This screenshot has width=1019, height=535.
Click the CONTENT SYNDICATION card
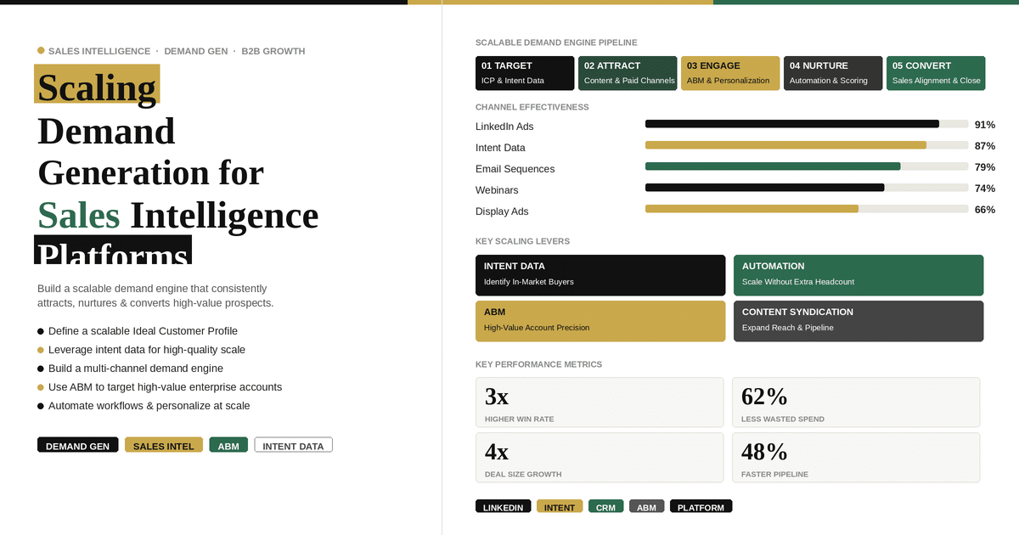point(858,321)
